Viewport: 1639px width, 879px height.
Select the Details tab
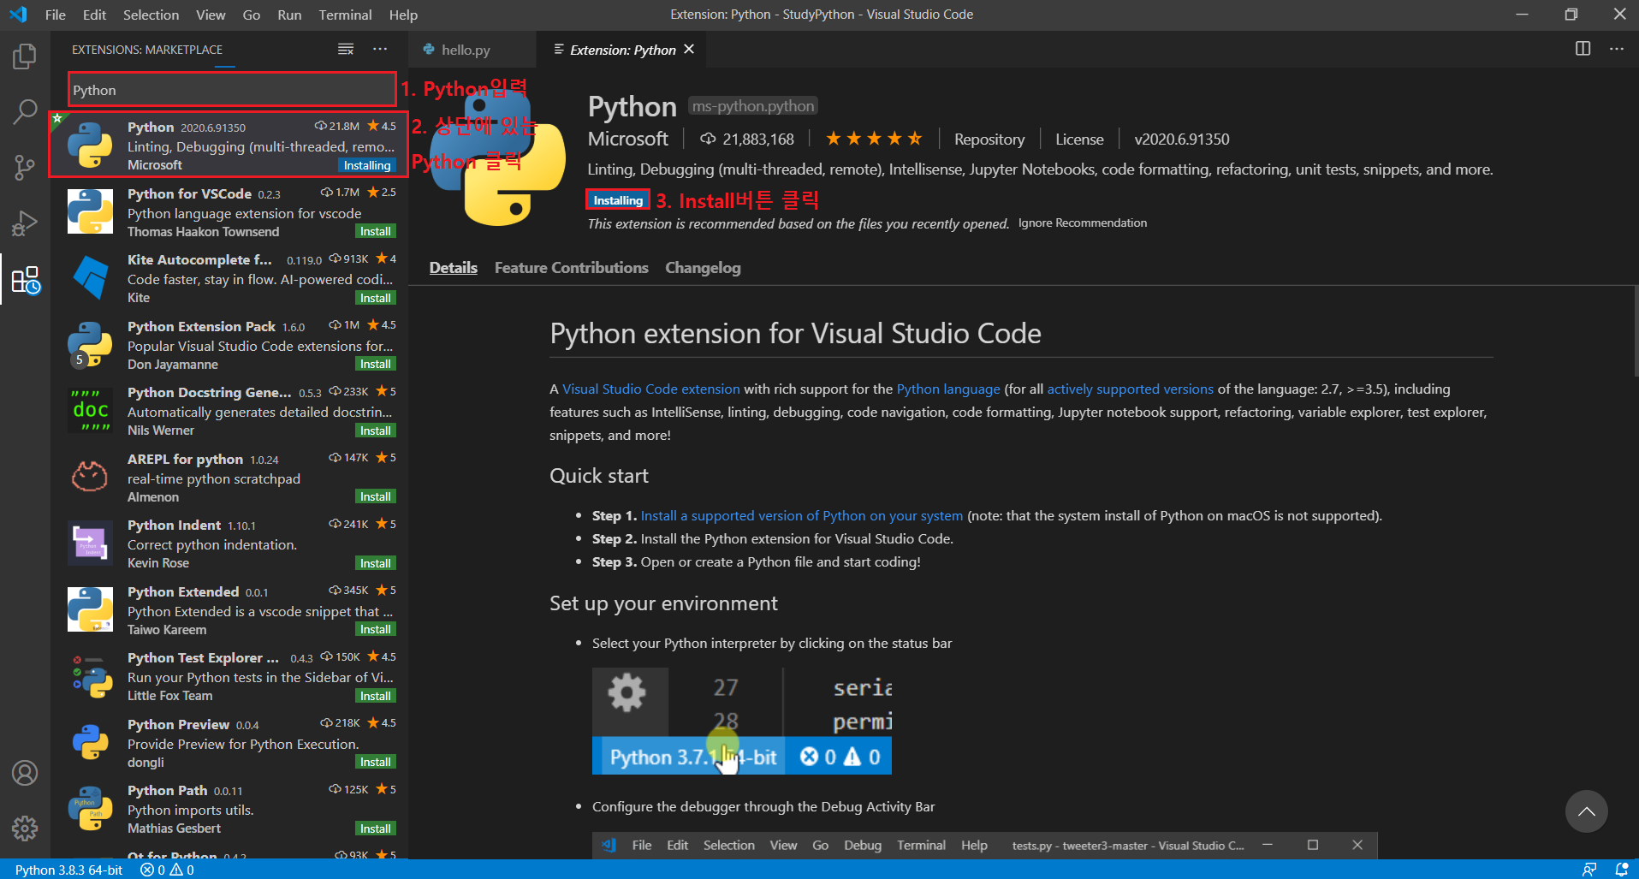click(453, 268)
